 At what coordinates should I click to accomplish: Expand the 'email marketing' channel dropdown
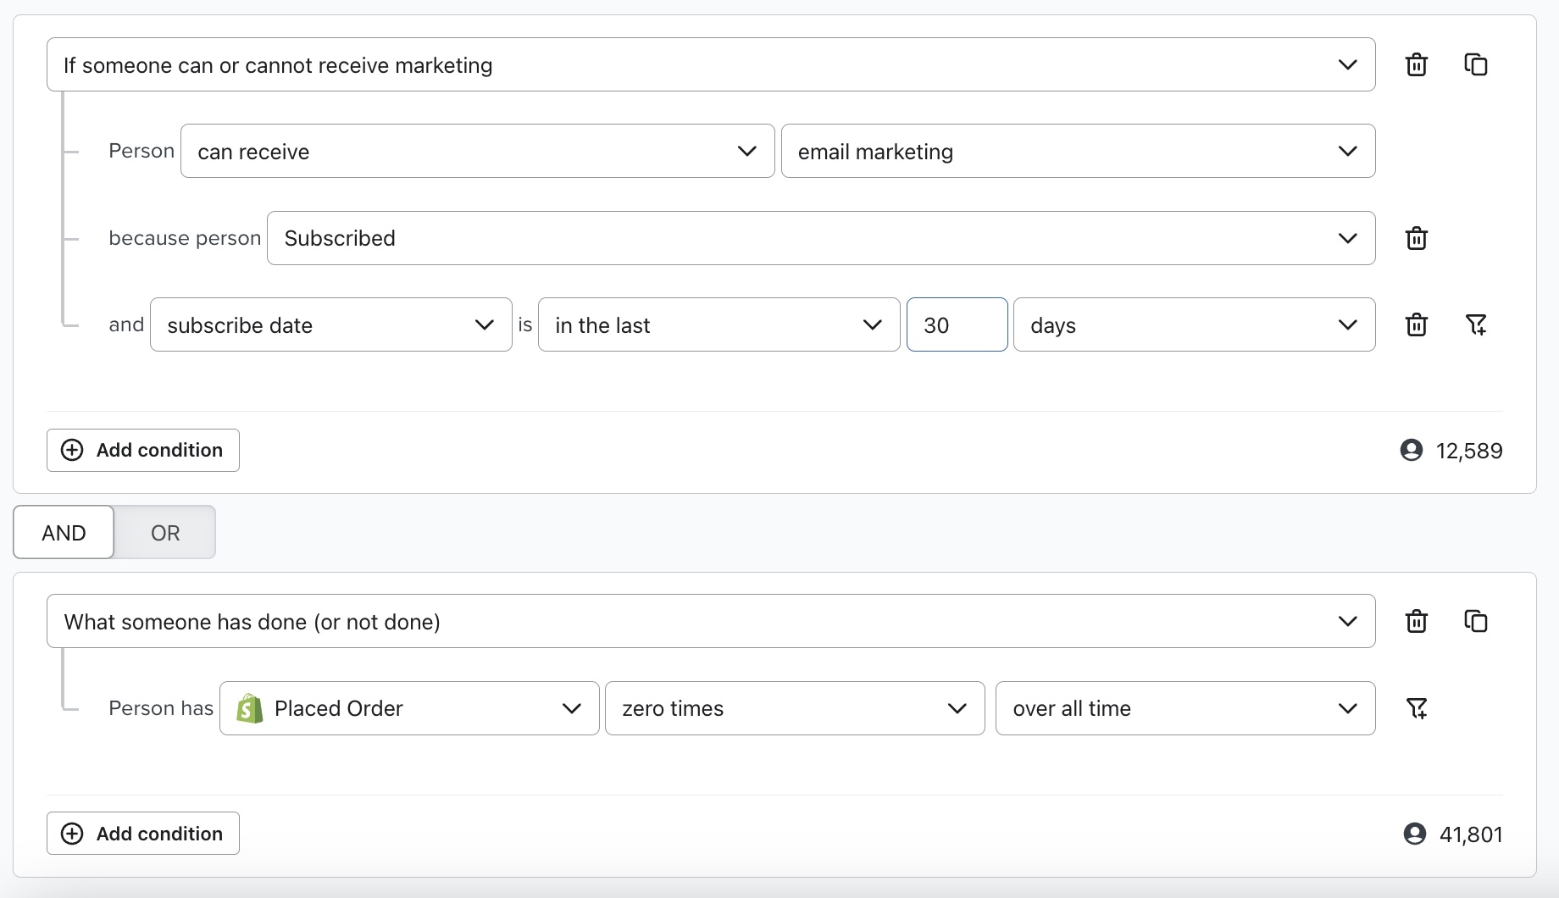pos(1077,152)
